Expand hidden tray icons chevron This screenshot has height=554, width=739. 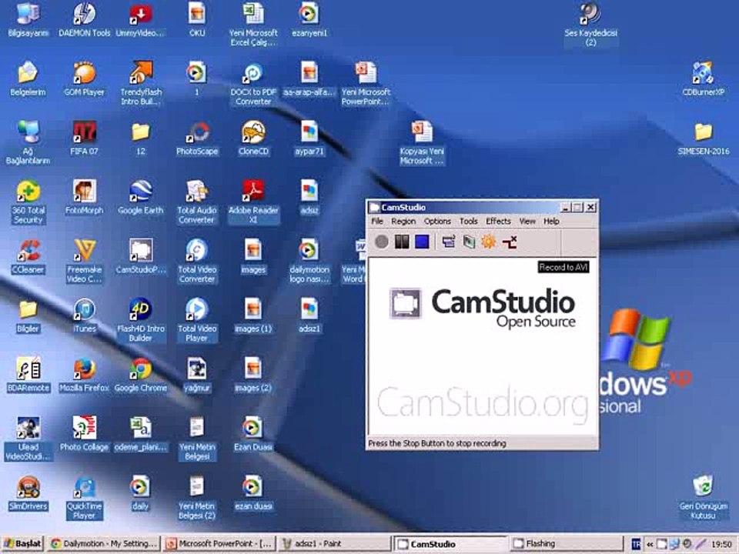pos(650,544)
